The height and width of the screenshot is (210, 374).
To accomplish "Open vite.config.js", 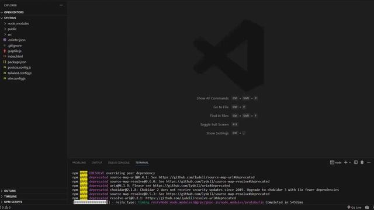I will point(16,79).
